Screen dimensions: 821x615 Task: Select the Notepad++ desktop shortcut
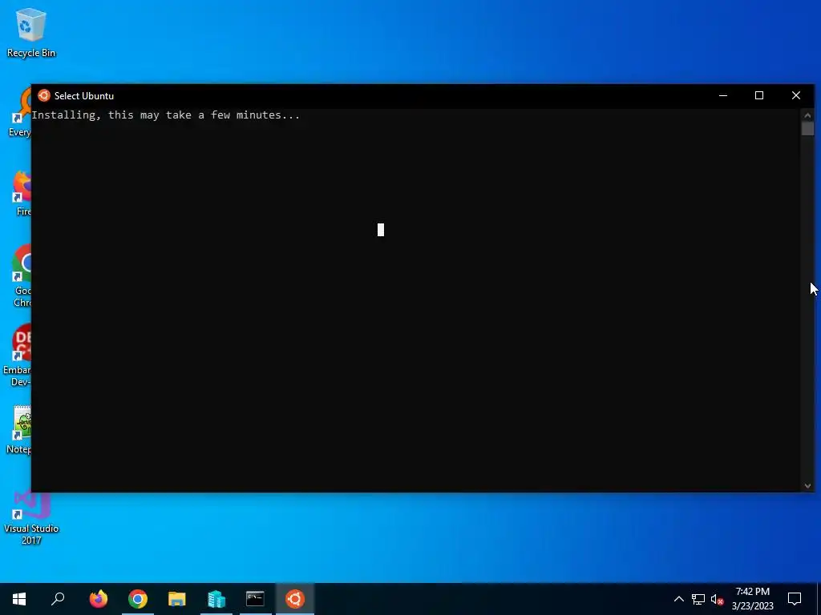coord(19,430)
